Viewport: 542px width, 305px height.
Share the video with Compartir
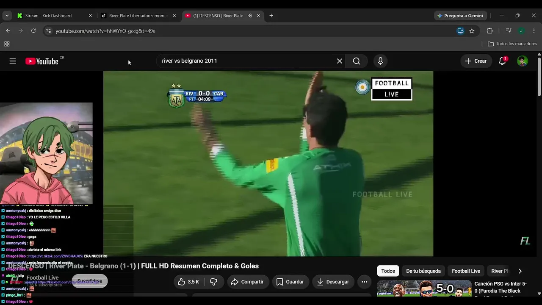coord(248,282)
